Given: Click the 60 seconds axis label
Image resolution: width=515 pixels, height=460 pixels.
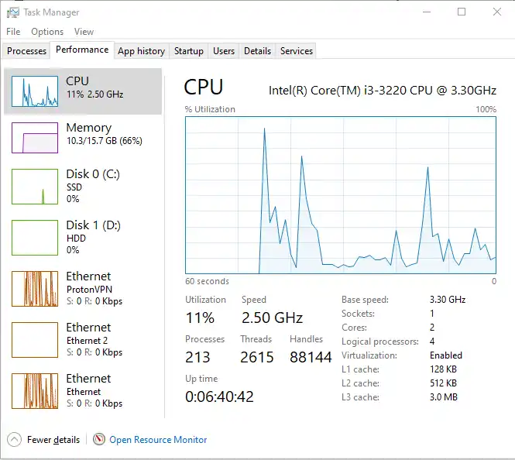Looking at the screenshot, I should pos(207,281).
